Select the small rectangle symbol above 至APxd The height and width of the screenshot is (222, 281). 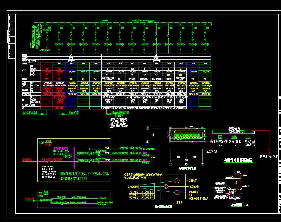[x=248, y=138]
